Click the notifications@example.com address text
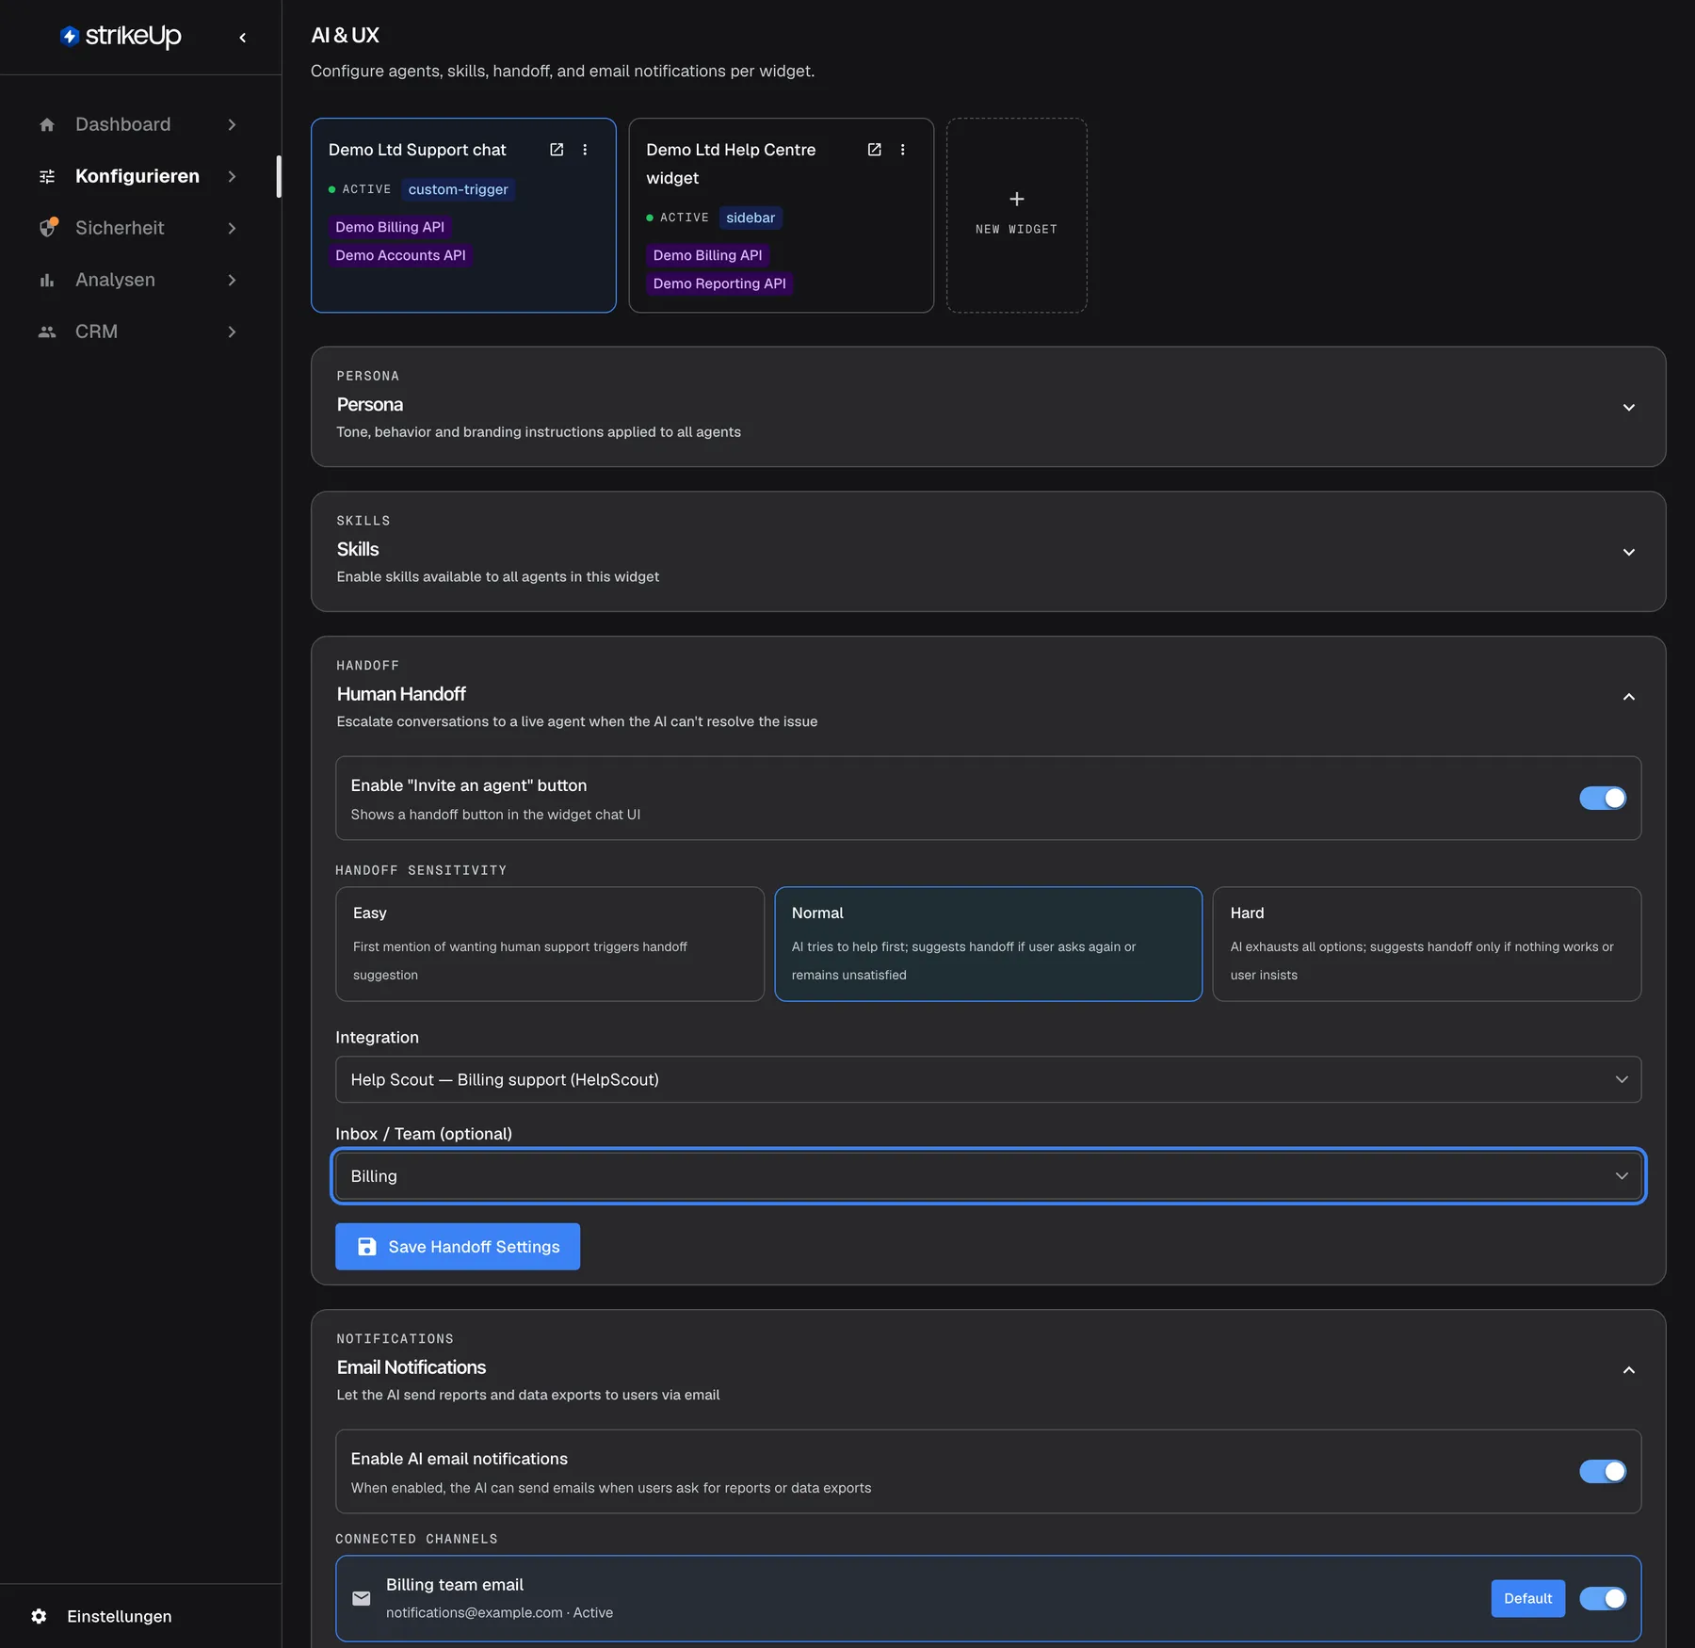 (x=475, y=1612)
